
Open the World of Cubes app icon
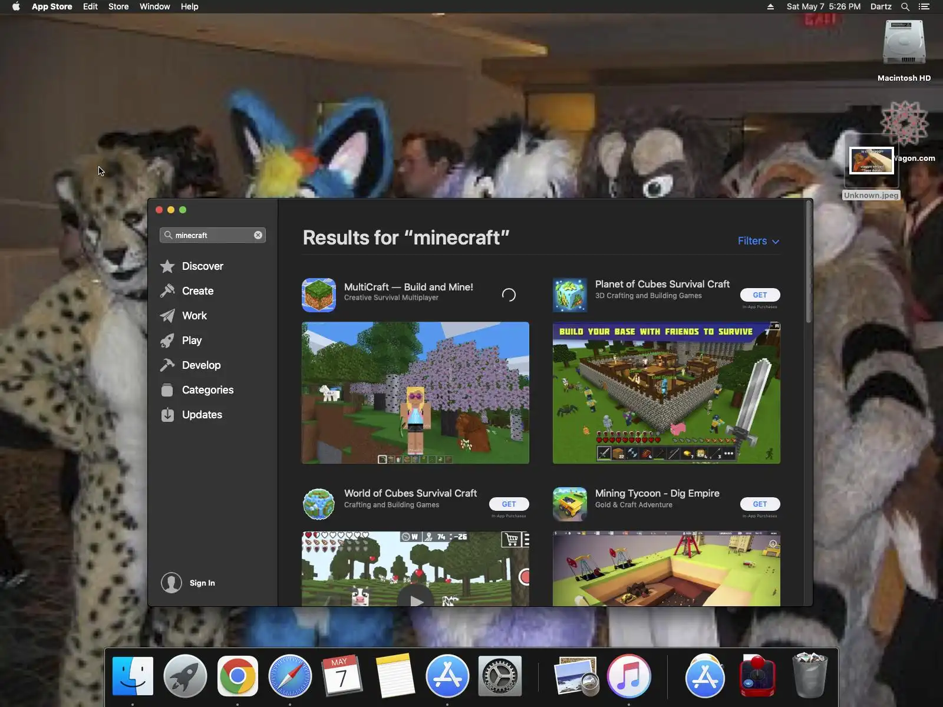point(319,504)
